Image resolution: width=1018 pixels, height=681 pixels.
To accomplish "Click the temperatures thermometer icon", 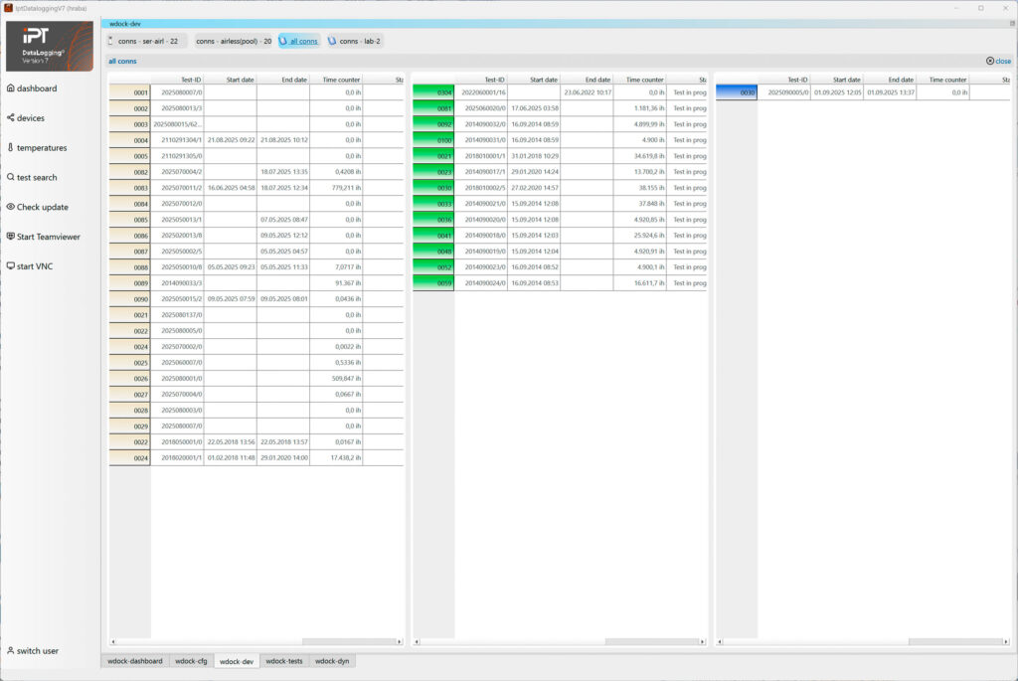I will [12, 147].
